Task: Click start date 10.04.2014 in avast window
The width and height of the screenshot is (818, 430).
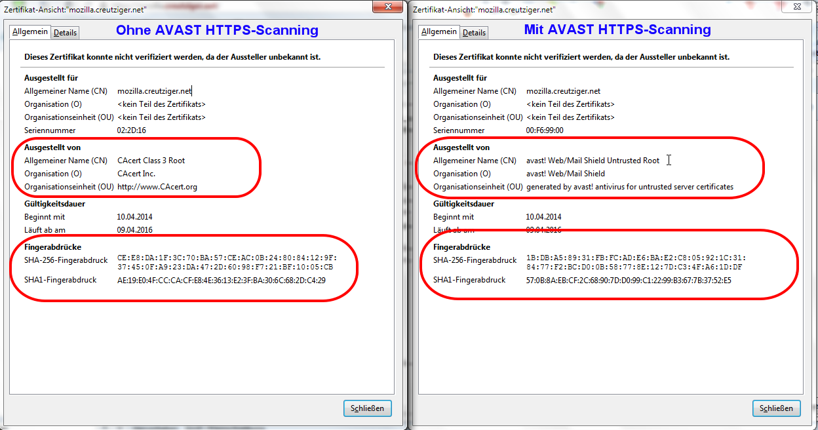Action: click(544, 217)
